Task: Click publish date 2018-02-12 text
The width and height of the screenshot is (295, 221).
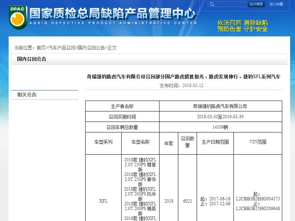Action: [x=193, y=86]
